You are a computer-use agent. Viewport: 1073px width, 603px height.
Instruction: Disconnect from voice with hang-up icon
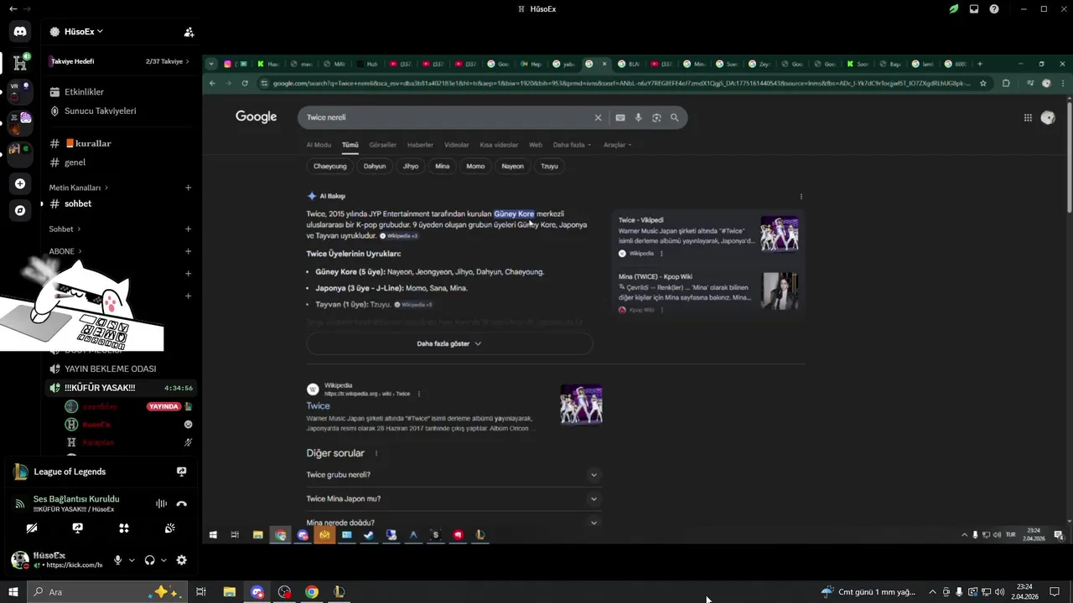181,503
